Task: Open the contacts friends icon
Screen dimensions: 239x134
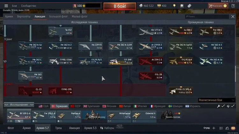Action: coord(227,128)
